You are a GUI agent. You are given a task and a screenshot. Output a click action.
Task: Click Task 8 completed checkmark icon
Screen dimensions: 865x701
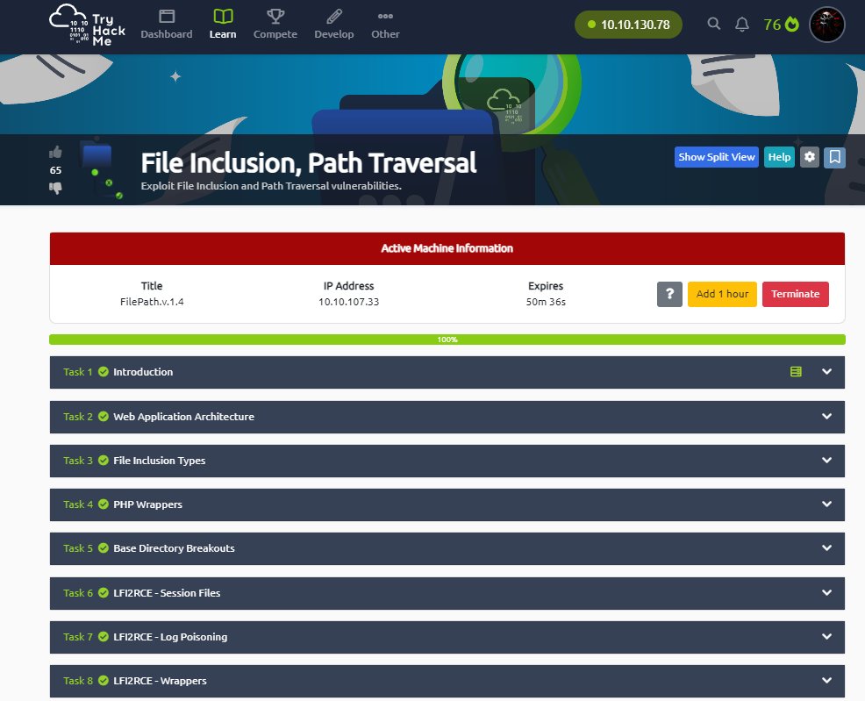pos(104,681)
